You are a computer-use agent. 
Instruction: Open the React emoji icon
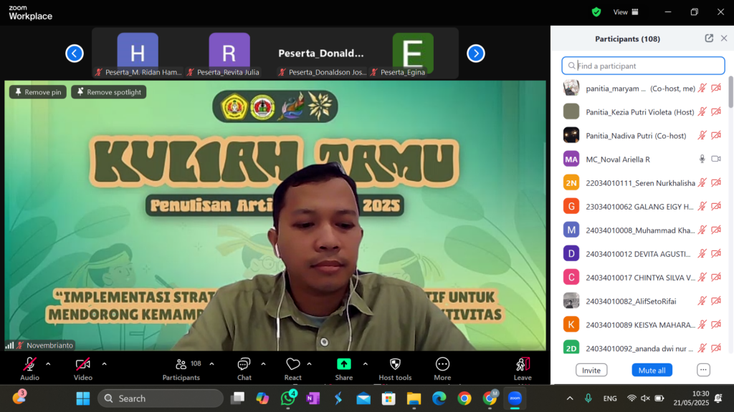[292, 365]
